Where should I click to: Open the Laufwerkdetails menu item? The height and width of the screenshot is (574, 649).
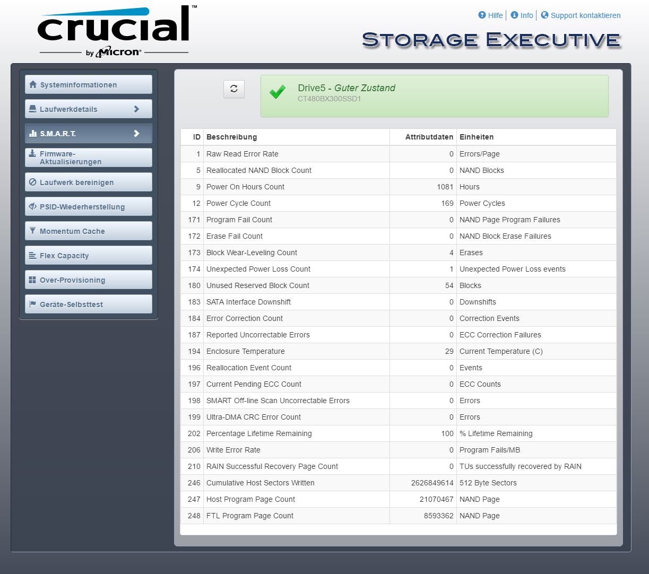coord(89,109)
